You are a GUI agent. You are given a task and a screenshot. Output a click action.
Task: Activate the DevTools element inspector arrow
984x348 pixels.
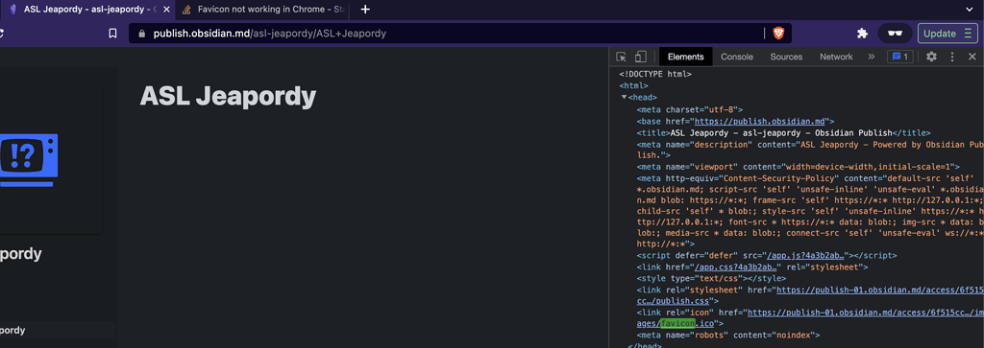621,57
